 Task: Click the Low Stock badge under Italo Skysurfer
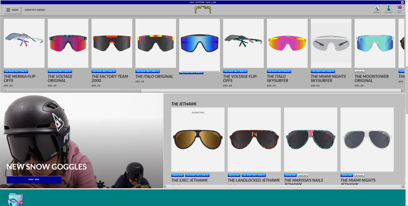tap(279, 71)
